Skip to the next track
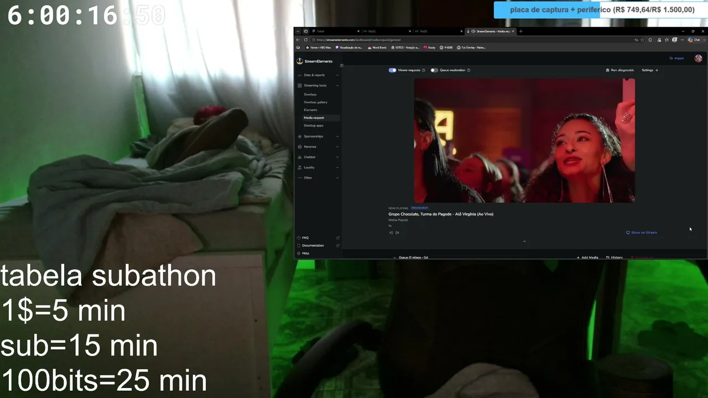 pos(397,233)
